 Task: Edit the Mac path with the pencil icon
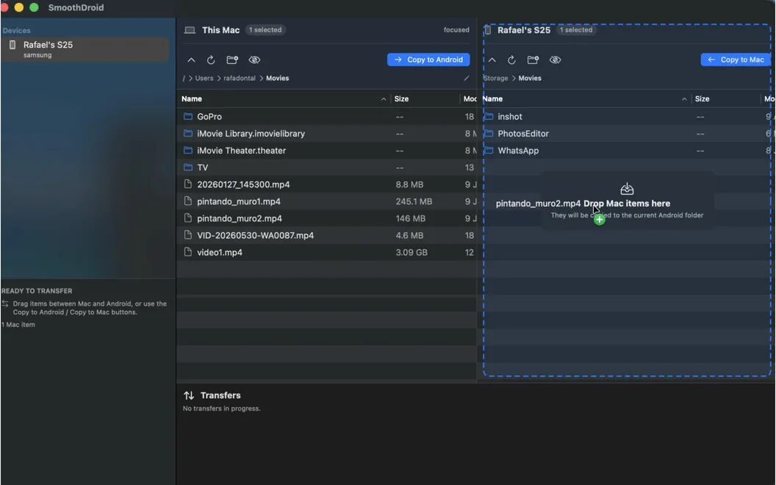click(466, 78)
